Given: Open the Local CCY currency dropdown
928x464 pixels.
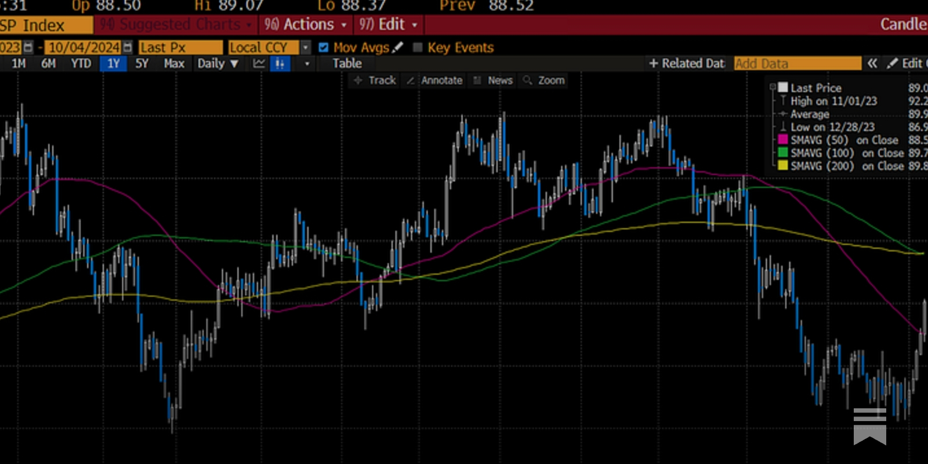Looking at the screenshot, I should 306,48.
